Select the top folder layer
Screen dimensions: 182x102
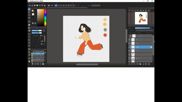click(140, 36)
